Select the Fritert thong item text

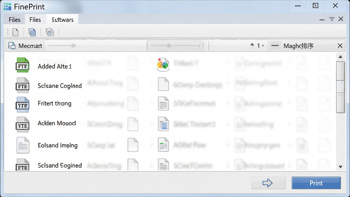click(x=54, y=103)
